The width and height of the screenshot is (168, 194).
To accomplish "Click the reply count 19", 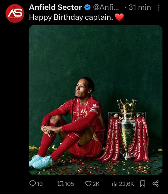I will [x=40, y=184].
